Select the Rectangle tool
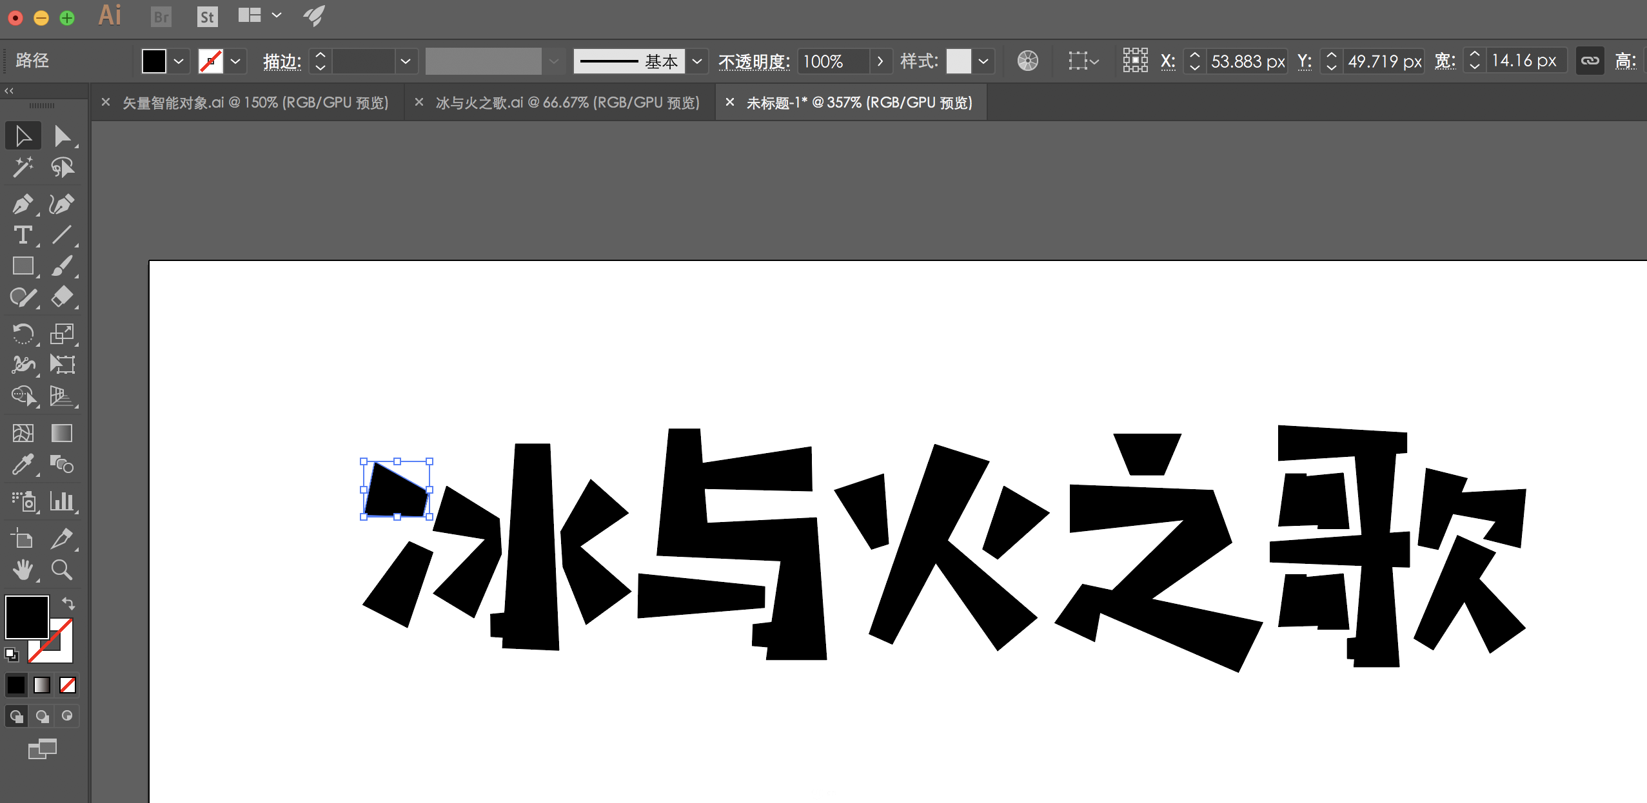 23,269
